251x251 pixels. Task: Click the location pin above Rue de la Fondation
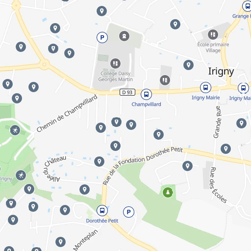[116, 146]
